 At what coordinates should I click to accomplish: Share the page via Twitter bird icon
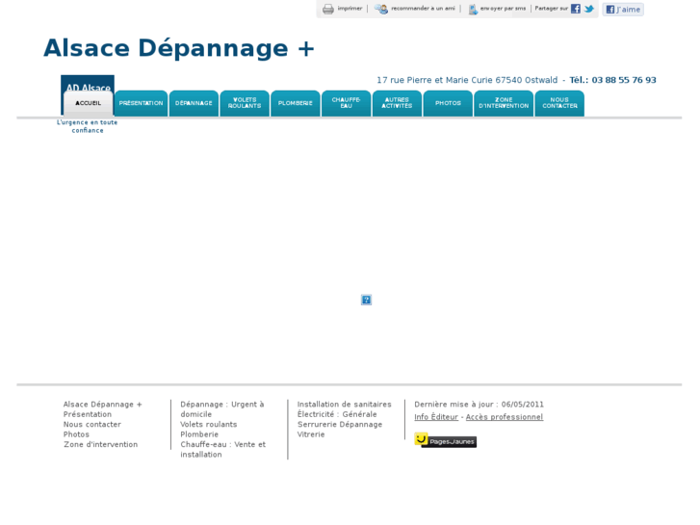click(589, 9)
